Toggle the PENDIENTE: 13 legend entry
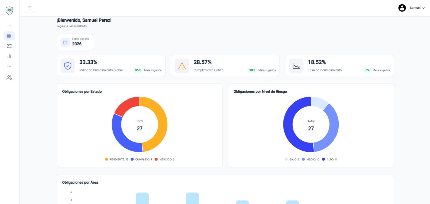Screen dimensions: 430x204 117,159
